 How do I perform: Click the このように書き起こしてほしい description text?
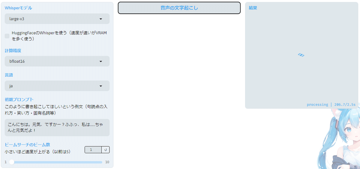point(56,110)
